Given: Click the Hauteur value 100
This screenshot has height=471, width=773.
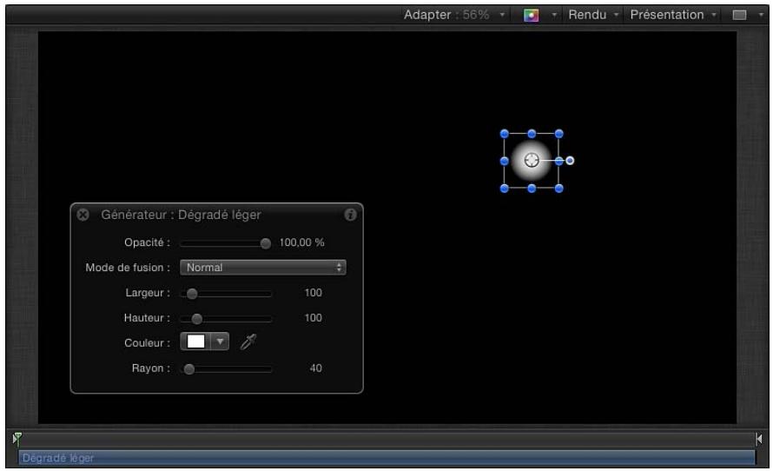Looking at the screenshot, I should (x=313, y=318).
